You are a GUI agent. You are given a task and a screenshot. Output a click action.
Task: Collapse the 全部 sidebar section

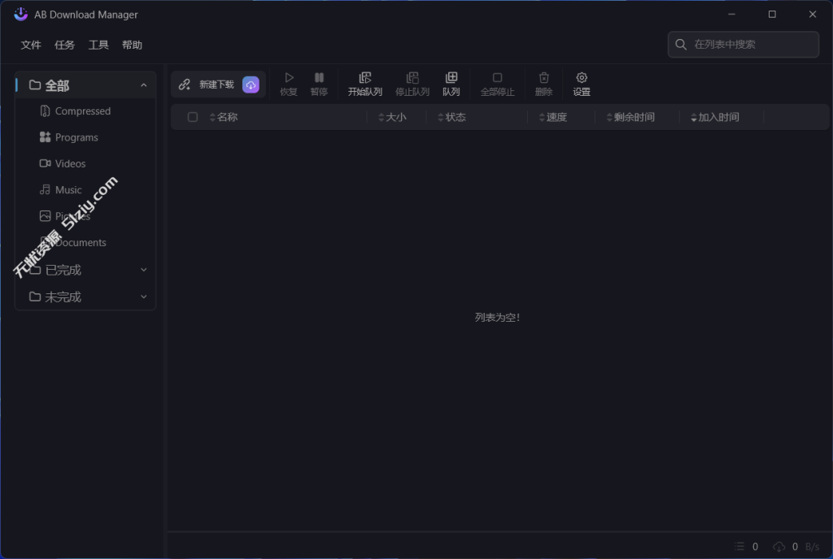pyautogui.click(x=143, y=84)
